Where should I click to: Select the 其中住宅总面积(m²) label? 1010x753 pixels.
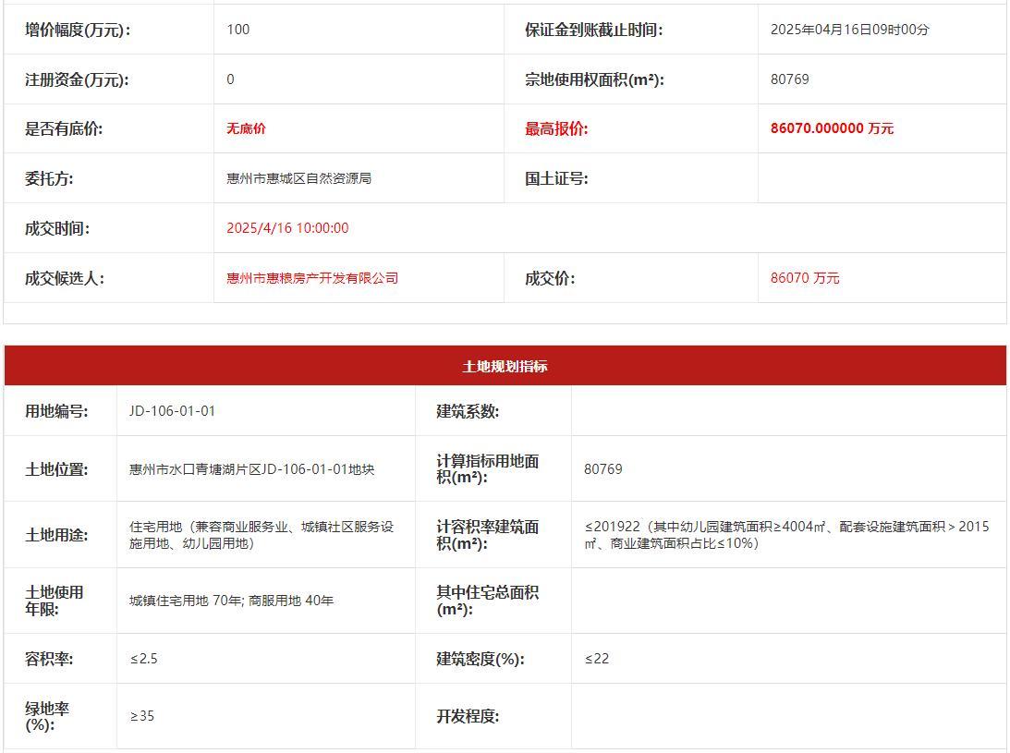(x=488, y=601)
